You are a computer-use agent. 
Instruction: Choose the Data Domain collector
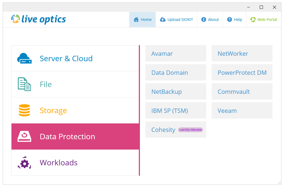click(176, 72)
